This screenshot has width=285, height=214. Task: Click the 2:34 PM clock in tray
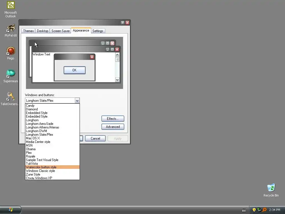pyautogui.click(x=275, y=210)
